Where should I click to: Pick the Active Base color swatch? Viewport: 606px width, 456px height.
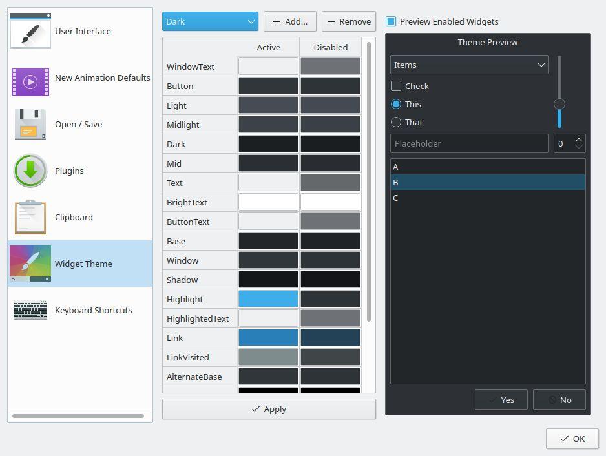click(268, 241)
